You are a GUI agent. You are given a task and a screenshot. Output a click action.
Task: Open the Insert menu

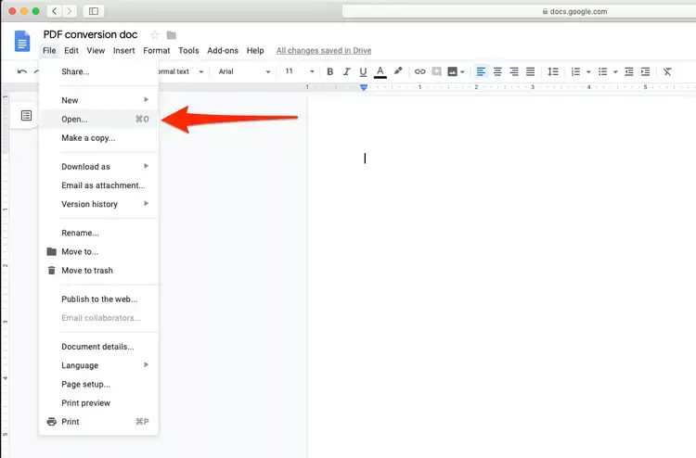coord(123,51)
